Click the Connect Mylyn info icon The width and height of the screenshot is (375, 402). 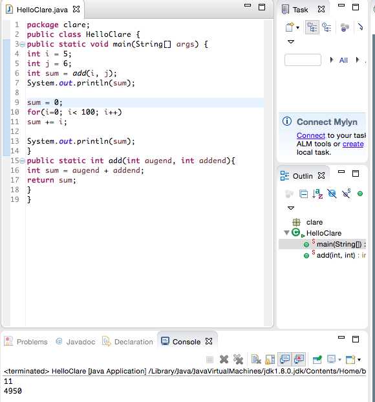click(x=287, y=121)
